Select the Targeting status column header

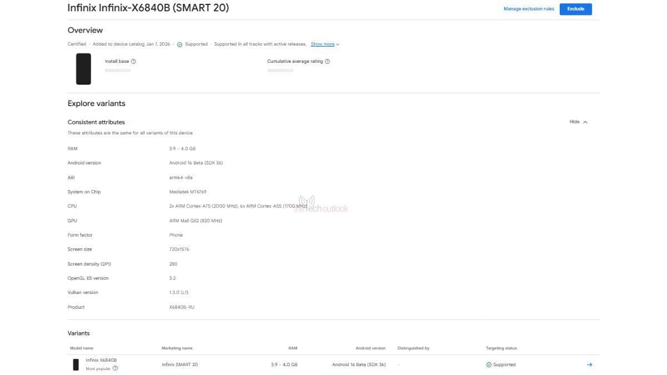(x=501, y=348)
